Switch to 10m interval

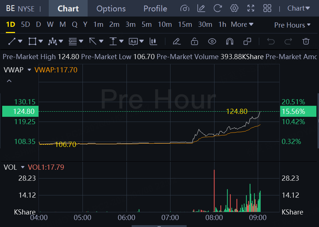(165, 25)
